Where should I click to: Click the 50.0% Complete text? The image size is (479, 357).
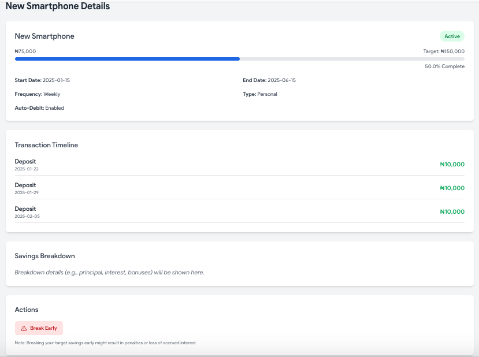(x=444, y=66)
